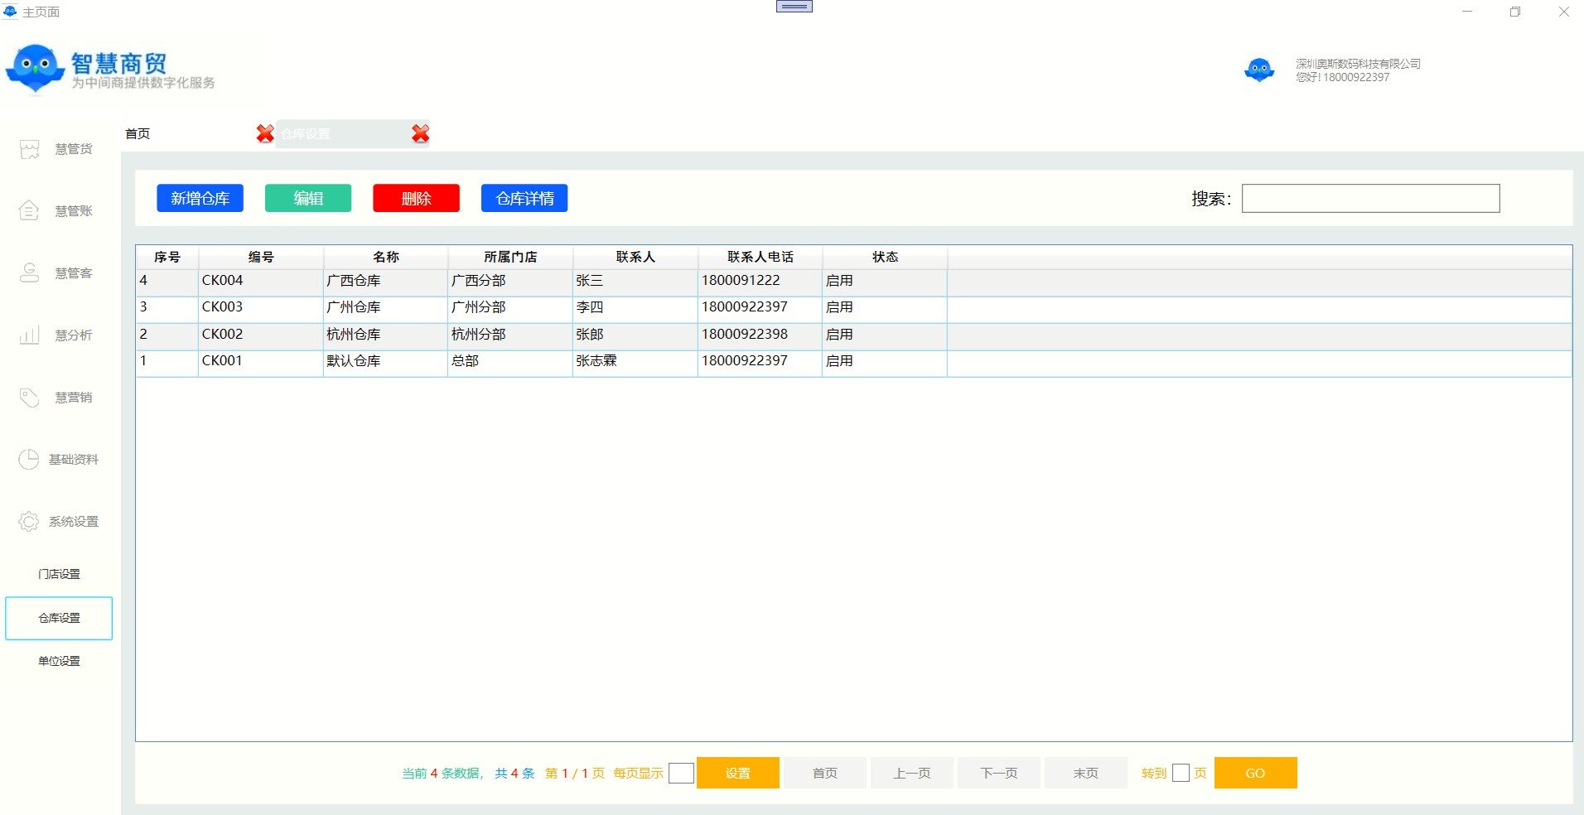Open the 基础资料 sidebar module

tap(58, 460)
